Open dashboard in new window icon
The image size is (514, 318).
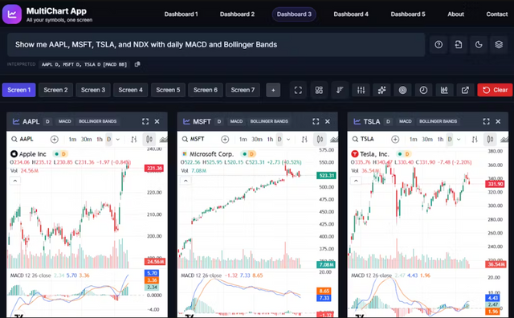[465, 90]
